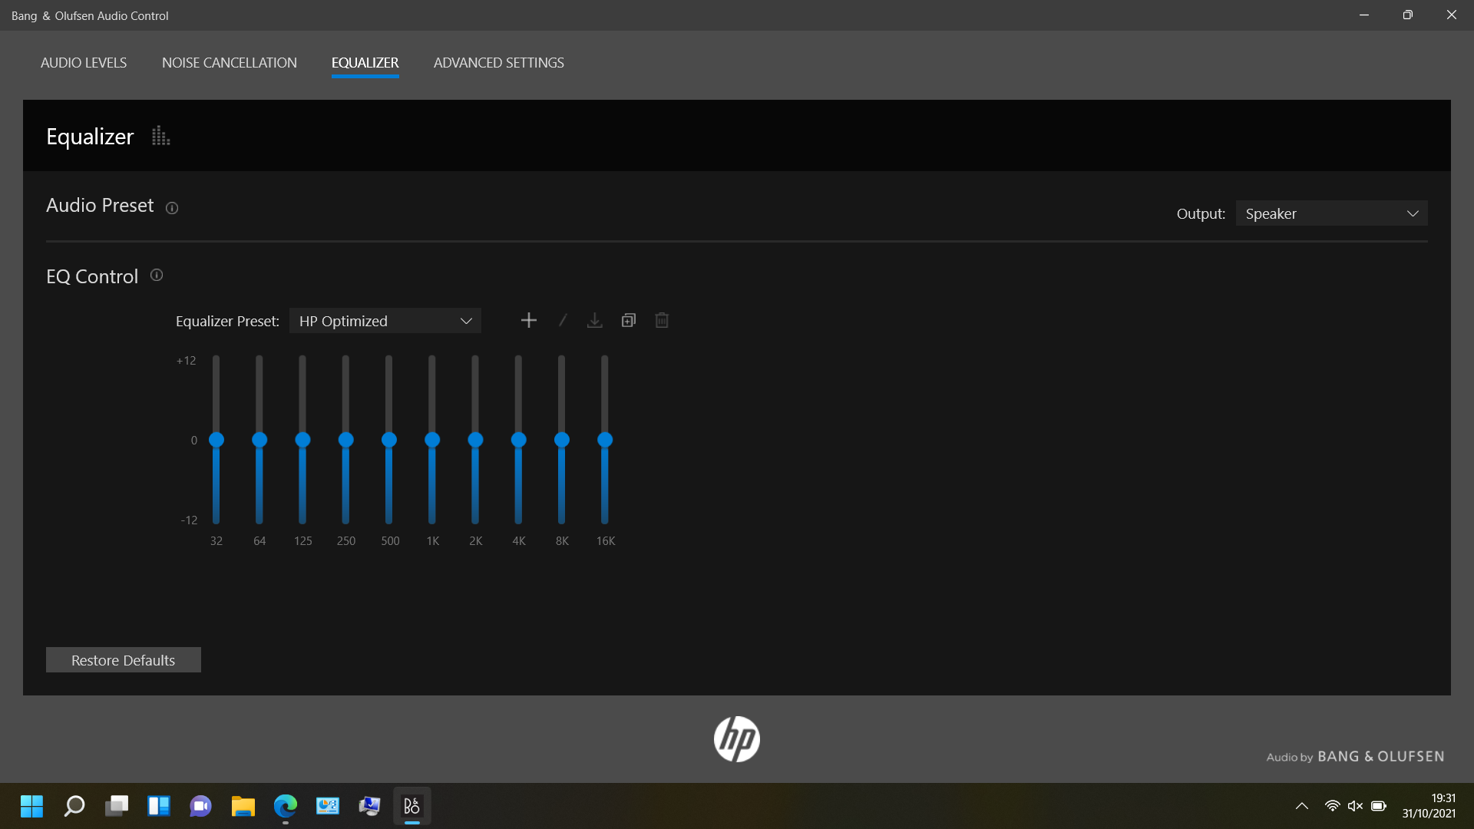
Task: Click the Audio Preset info icon
Action: [172, 208]
